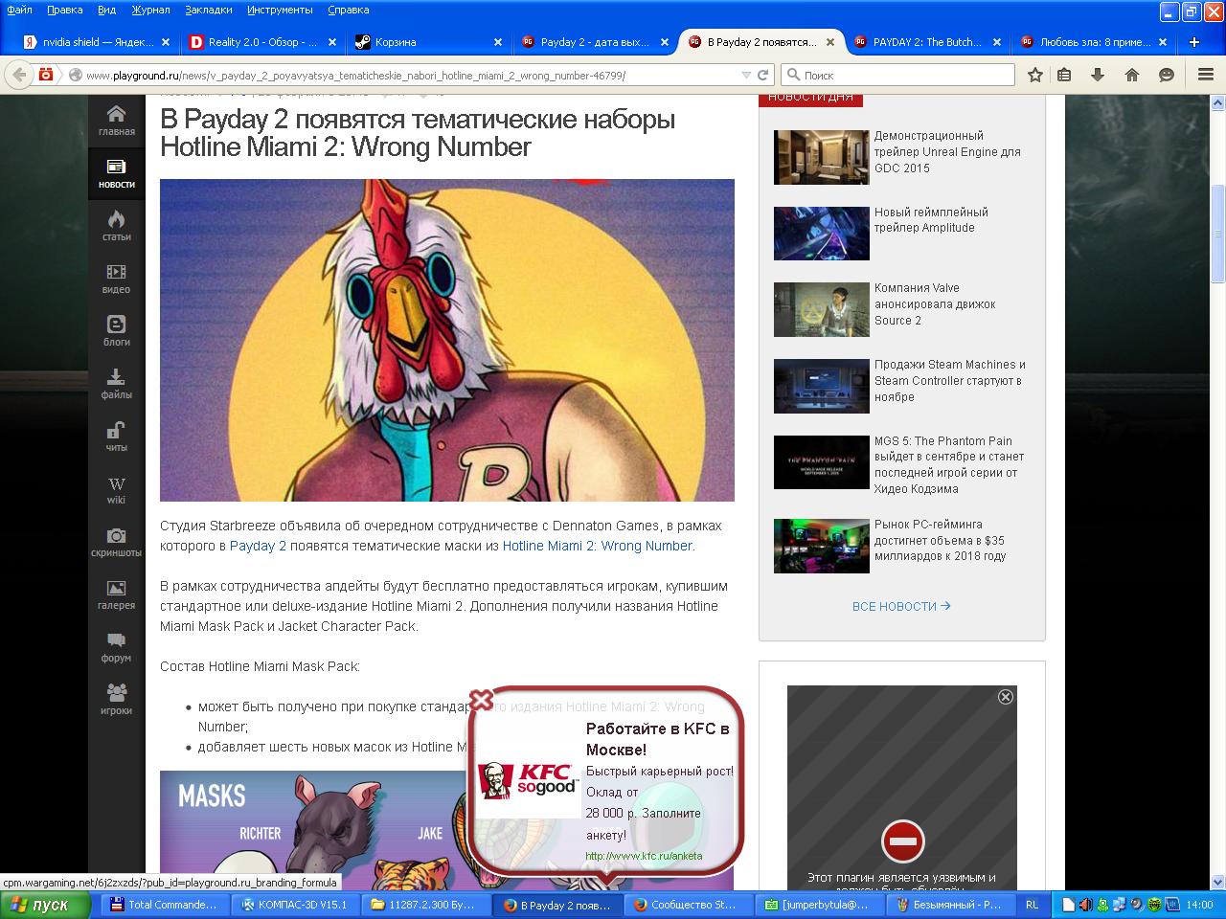The image size is (1226, 919).
Task: Close the blocked plugin ad panel
Action: coord(1005,697)
